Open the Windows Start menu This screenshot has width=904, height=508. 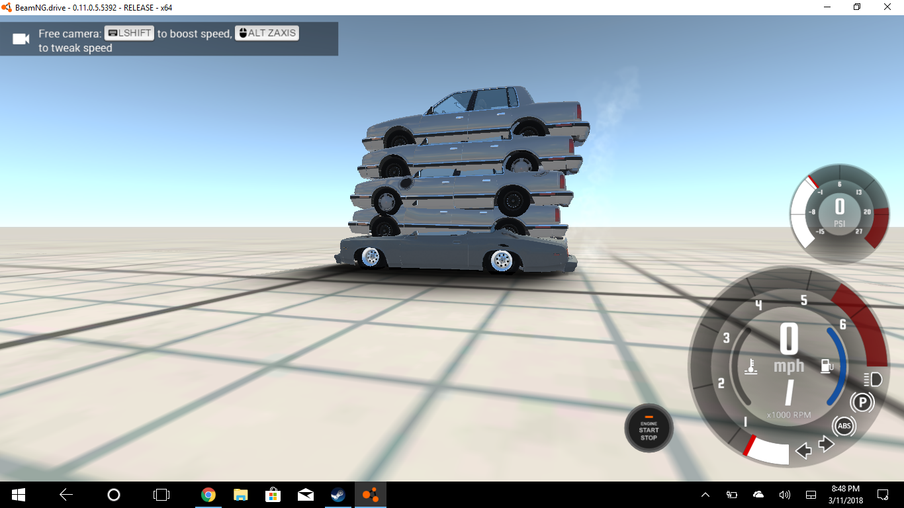(18, 495)
